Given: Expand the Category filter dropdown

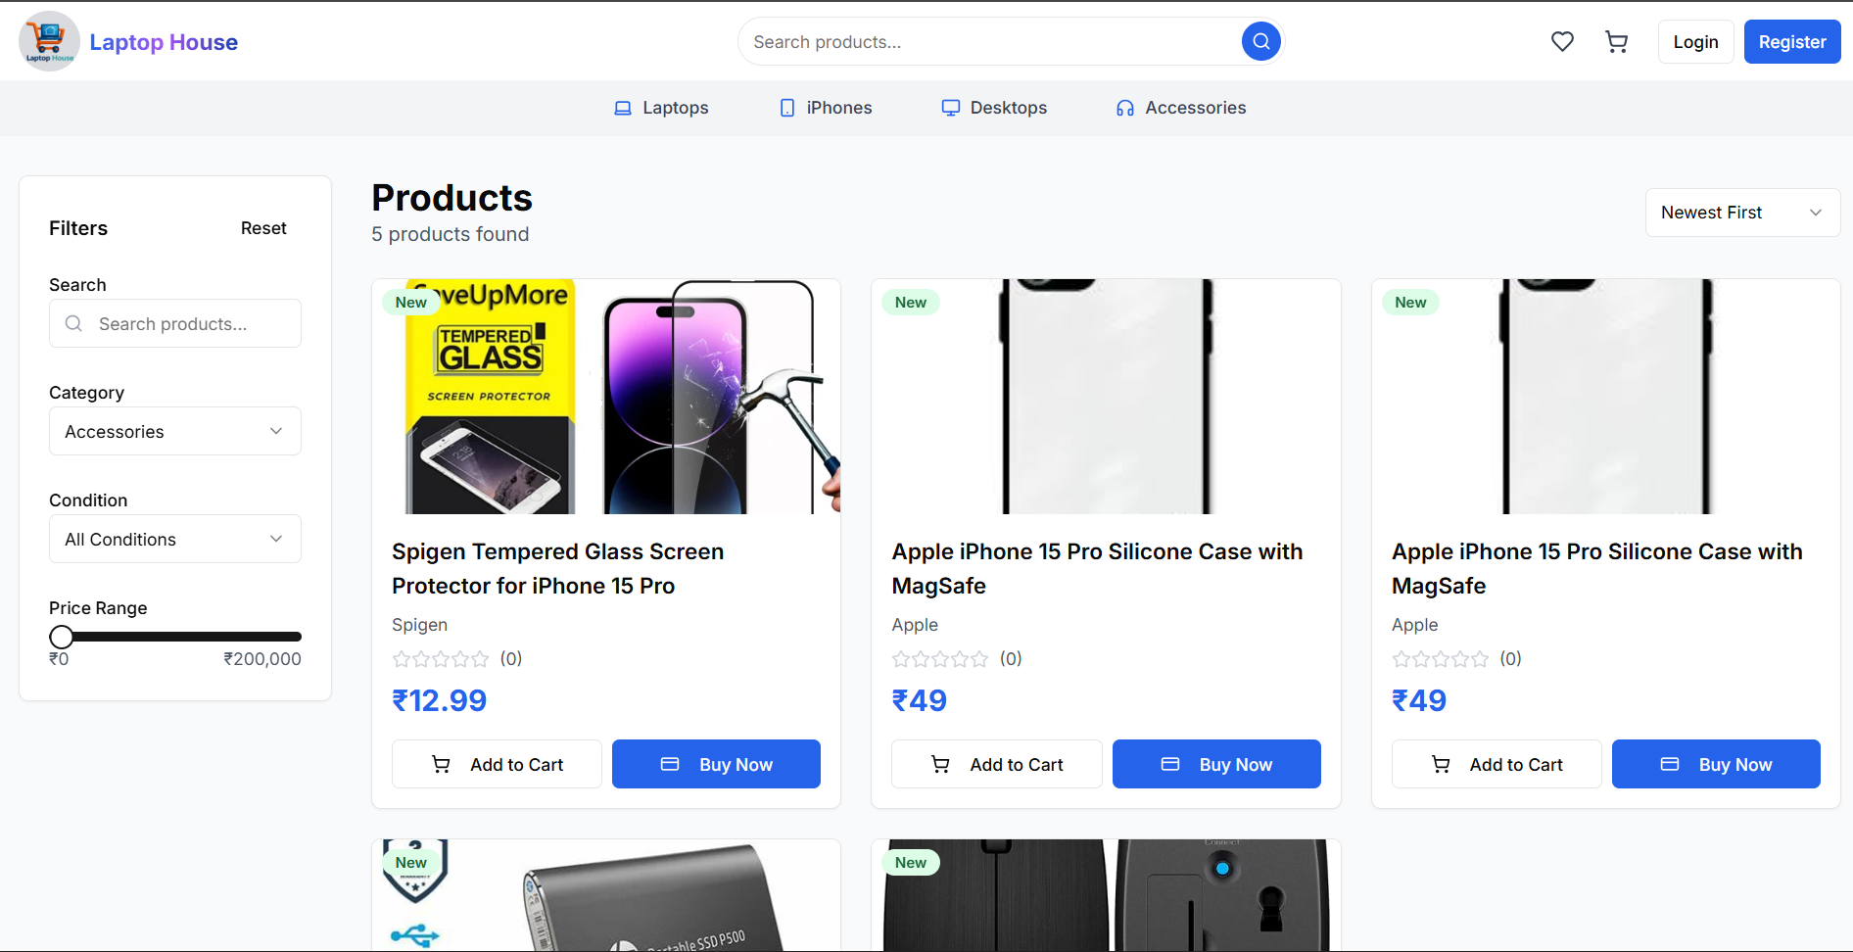Looking at the screenshot, I should tap(174, 431).
